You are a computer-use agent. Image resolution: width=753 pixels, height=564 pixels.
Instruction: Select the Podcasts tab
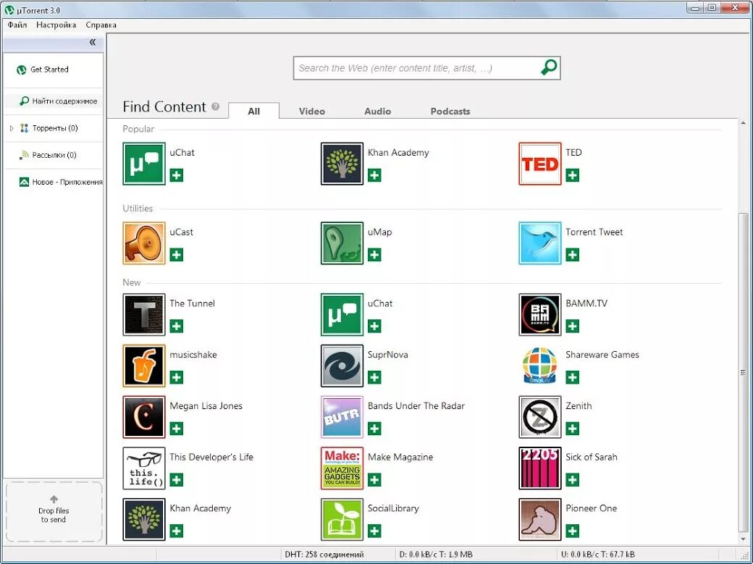point(450,111)
